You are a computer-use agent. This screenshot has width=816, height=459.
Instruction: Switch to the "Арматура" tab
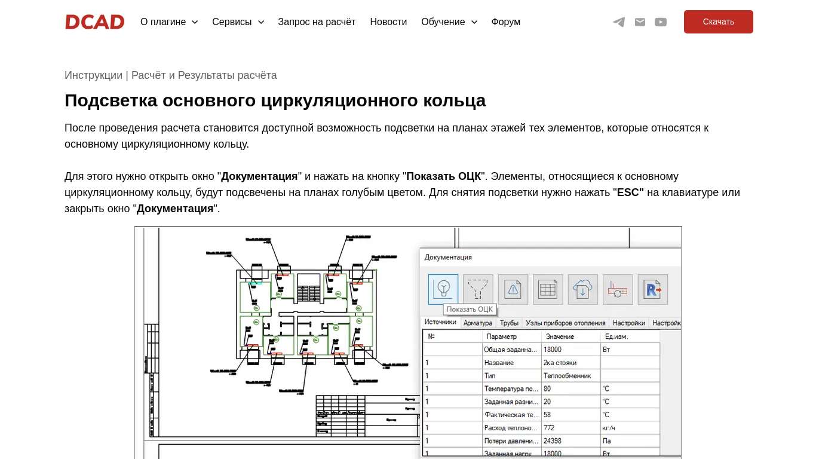(x=478, y=323)
